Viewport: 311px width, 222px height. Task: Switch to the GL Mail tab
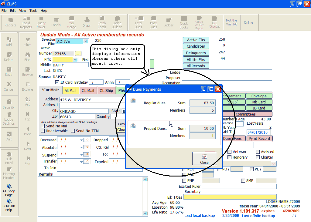point(88,90)
